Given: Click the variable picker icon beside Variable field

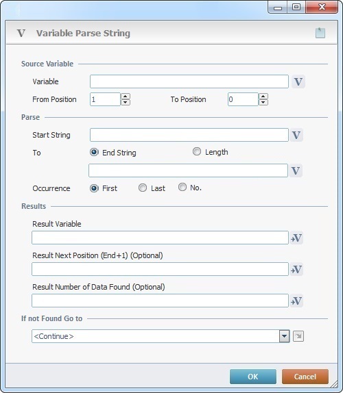Looking at the screenshot, I should point(298,81).
